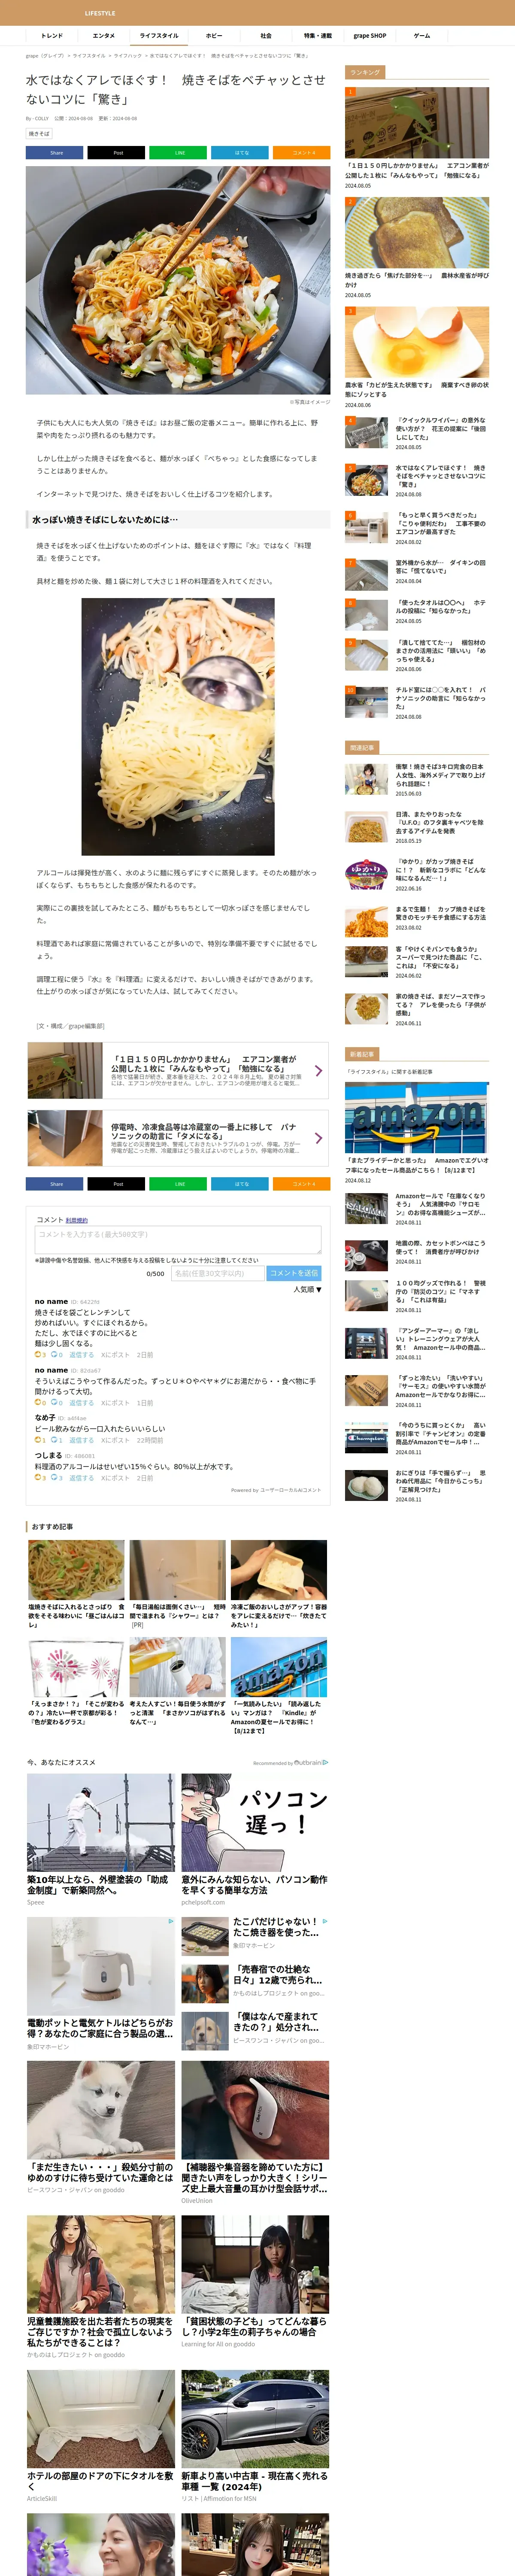Open the 築10年以上なら外壁塗装 ad
This screenshot has height=2576, width=515.
[x=100, y=1841]
